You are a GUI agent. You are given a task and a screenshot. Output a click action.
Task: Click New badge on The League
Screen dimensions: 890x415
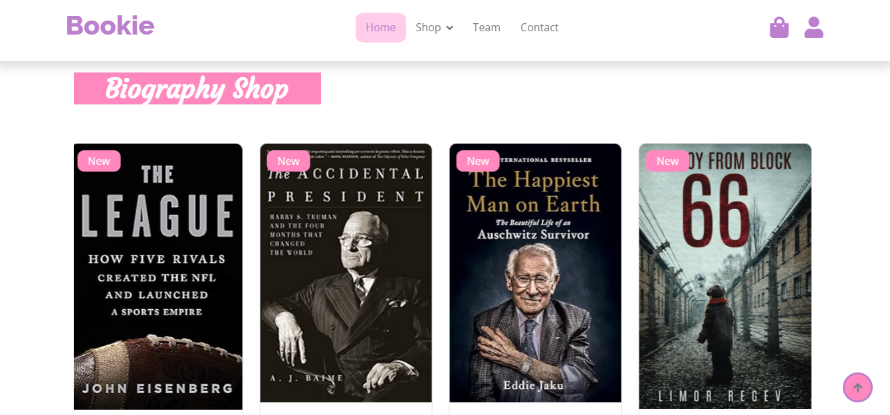click(99, 161)
